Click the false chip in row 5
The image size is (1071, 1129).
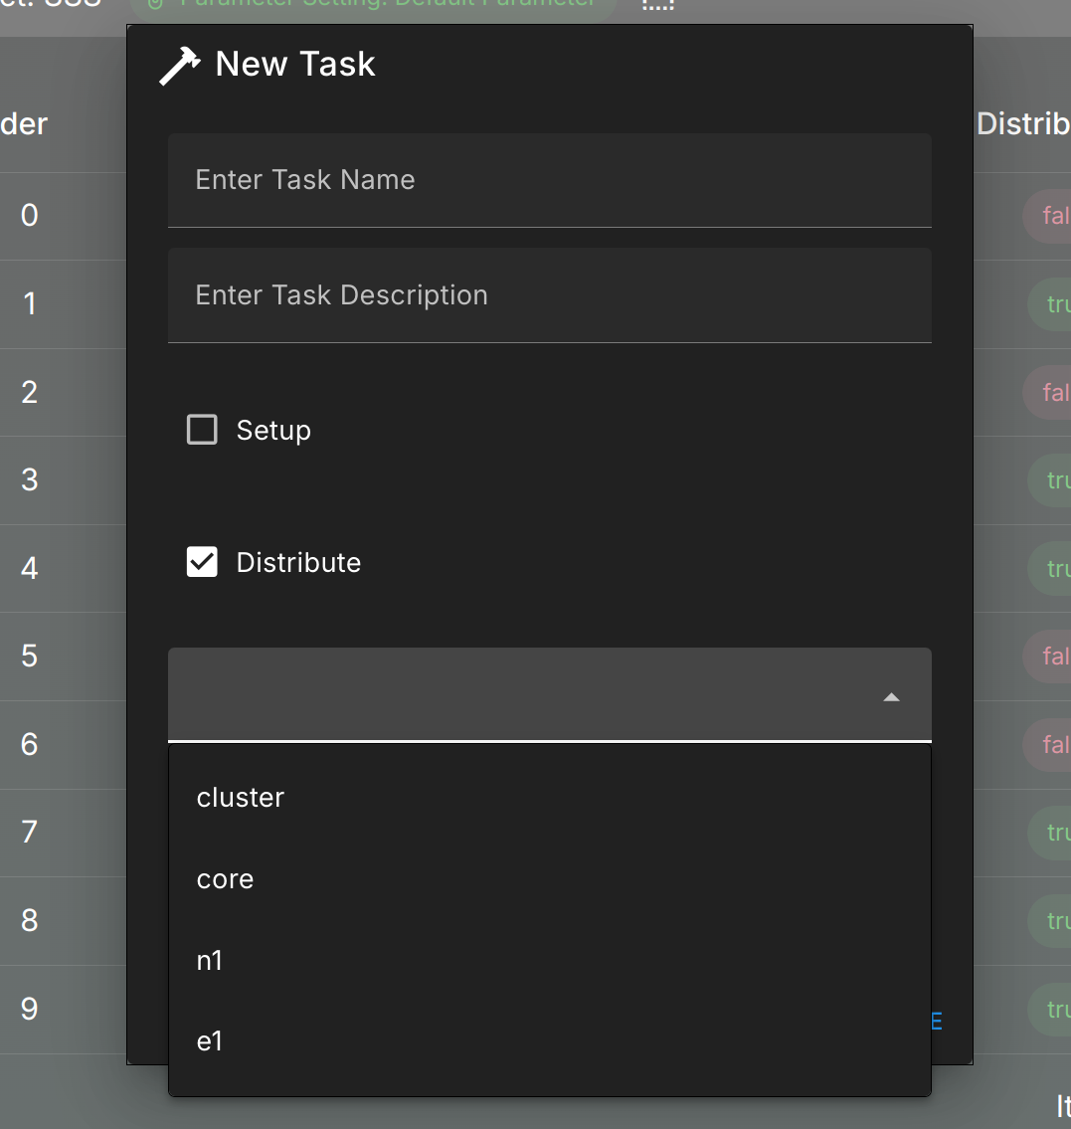1047,656
